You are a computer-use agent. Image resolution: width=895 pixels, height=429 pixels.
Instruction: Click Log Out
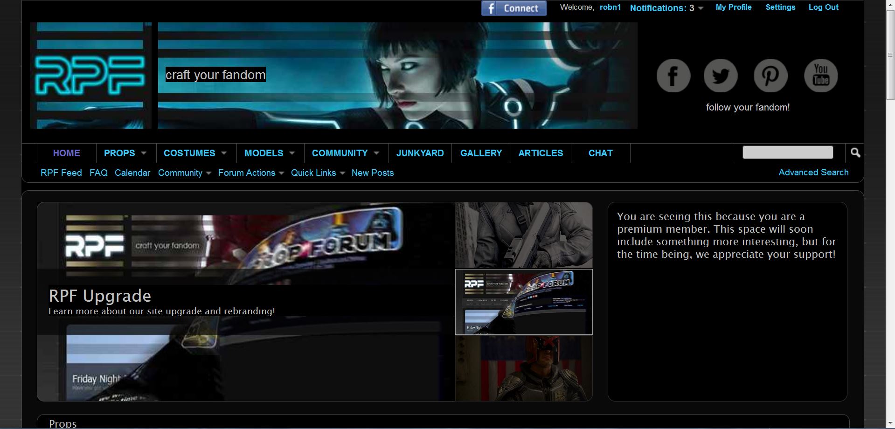pos(823,7)
